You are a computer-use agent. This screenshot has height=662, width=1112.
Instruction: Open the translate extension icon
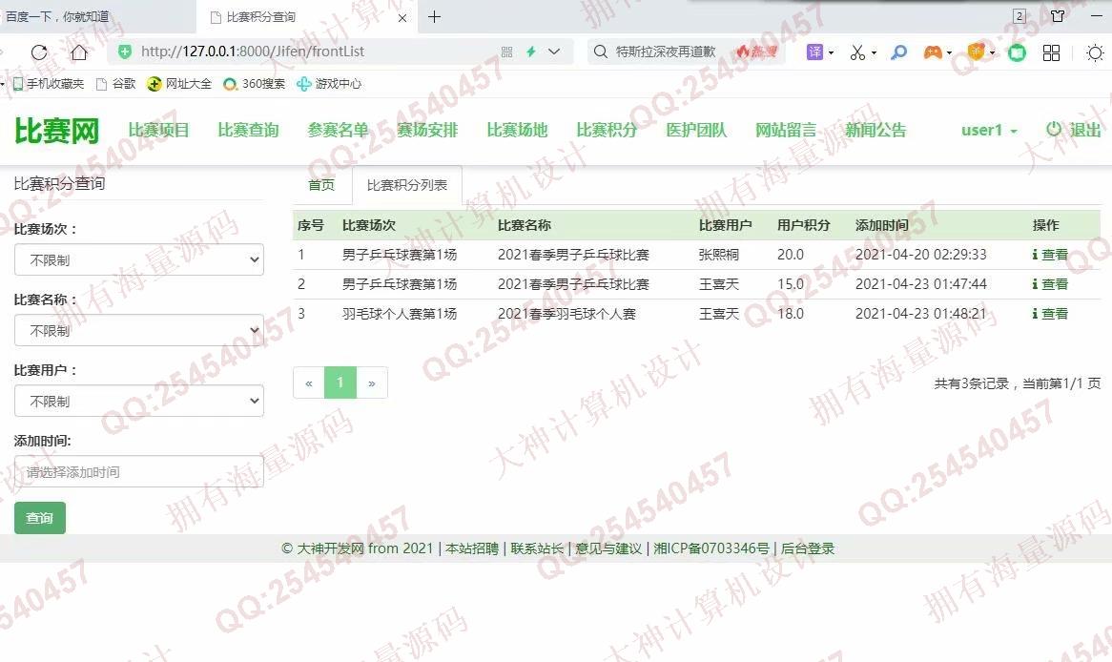click(x=814, y=52)
